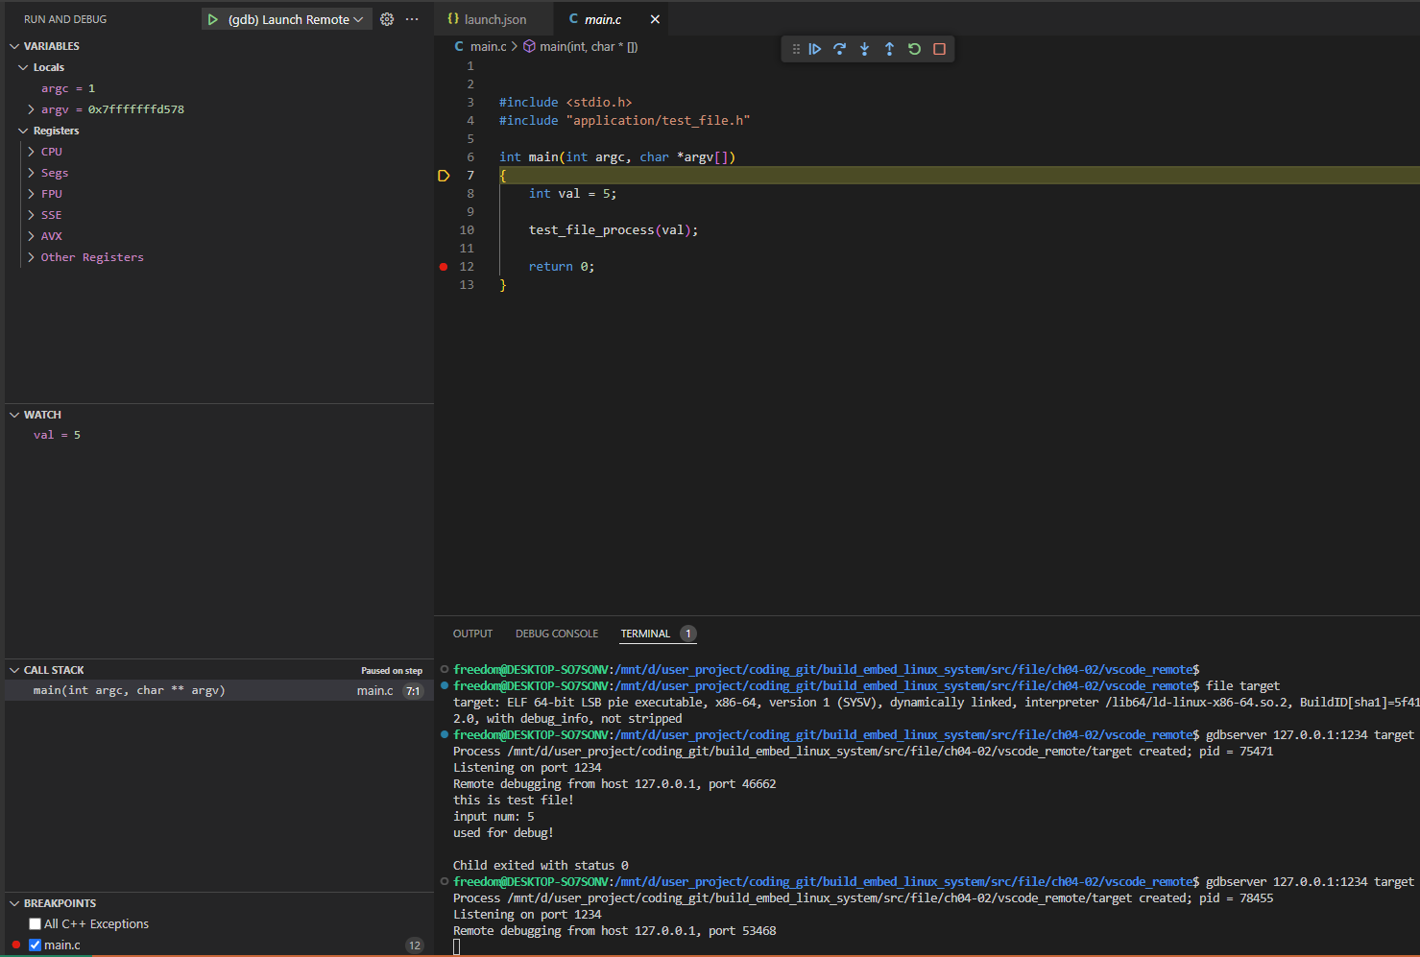
Task: Restart the debug session
Action: click(x=915, y=49)
